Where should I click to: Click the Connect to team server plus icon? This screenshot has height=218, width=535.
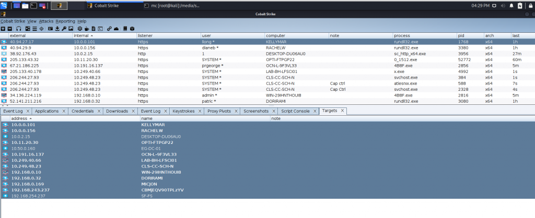click(x=3, y=29)
